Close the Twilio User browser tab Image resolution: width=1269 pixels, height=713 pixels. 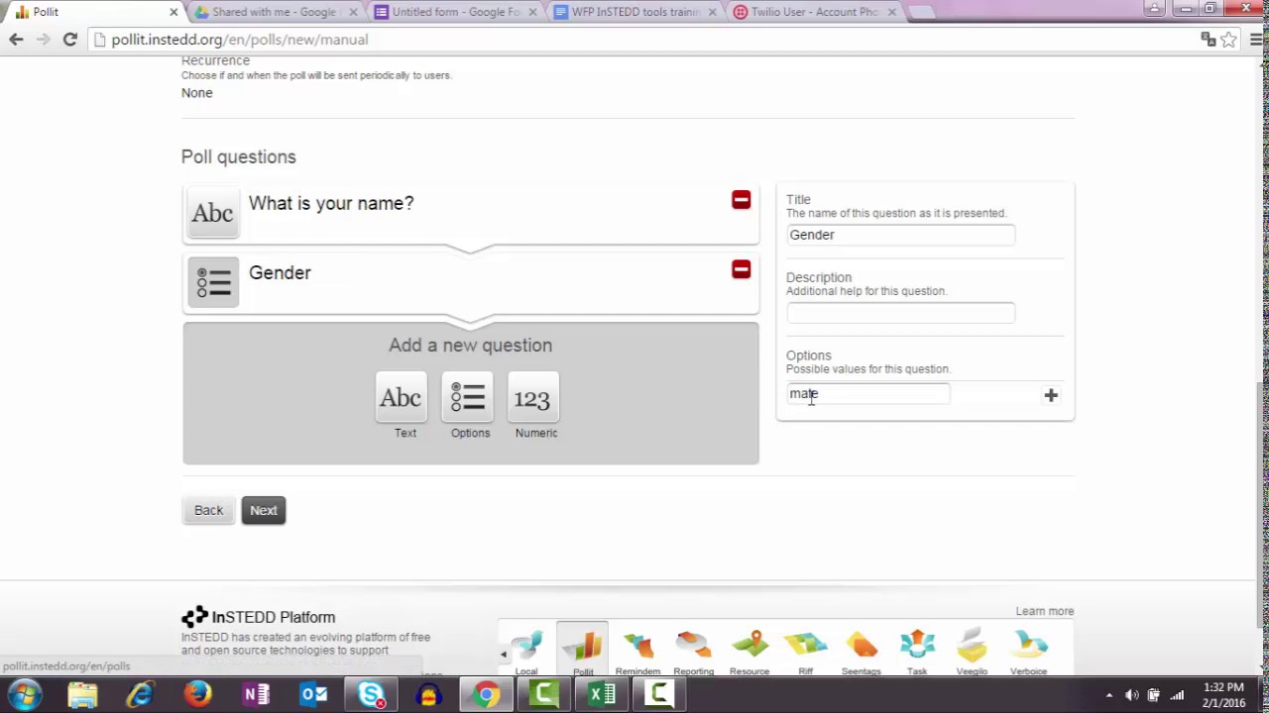click(x=891, y=12)
